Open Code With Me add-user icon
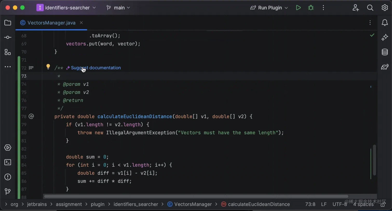Image resolution: width=392 pixels, height=211 pixels. click(x=356, y=8)
